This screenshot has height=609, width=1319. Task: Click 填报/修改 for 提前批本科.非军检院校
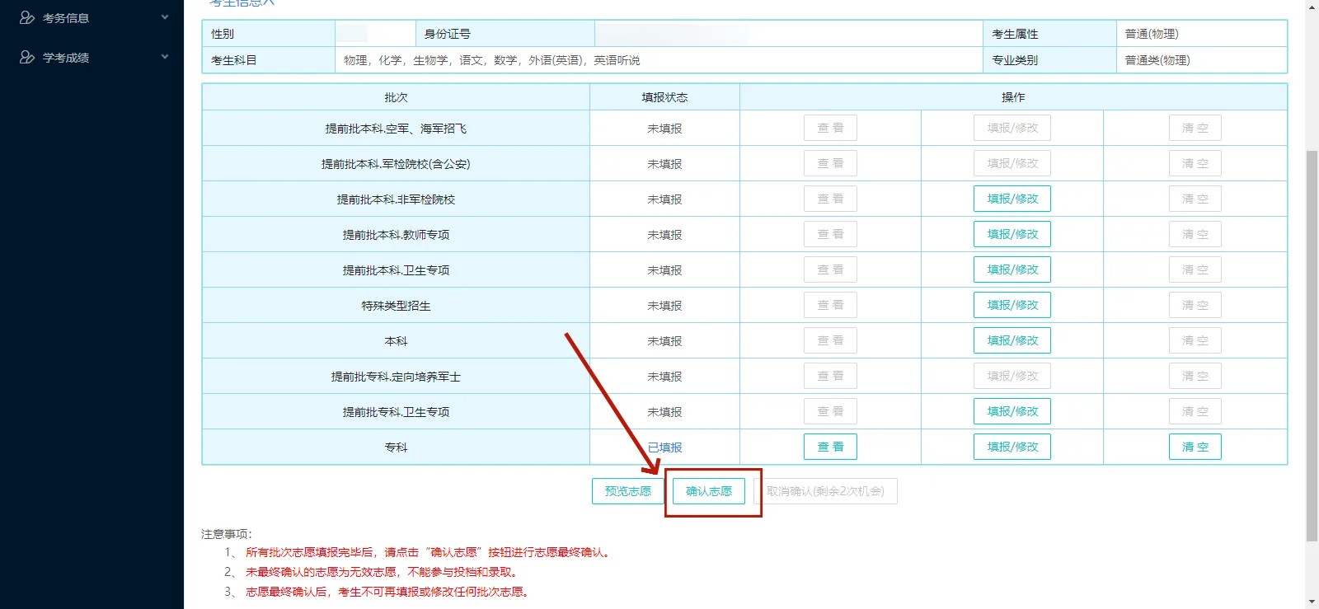click(x=1012, y=199)
